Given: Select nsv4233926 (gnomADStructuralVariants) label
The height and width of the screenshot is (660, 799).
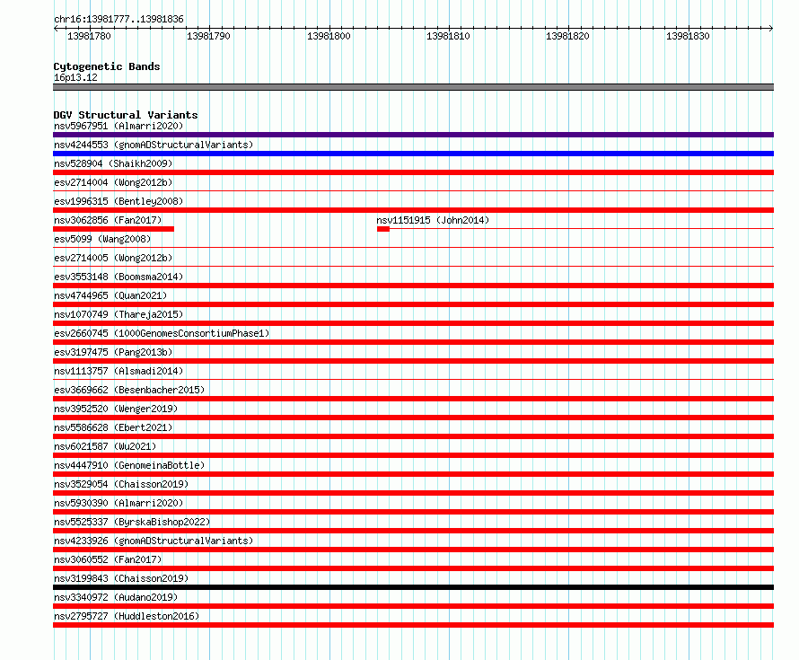Looking at the screenshot, I should 154,541.
